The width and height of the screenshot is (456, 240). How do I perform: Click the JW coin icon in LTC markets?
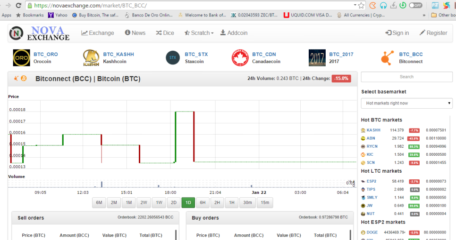click(x=363, y=206)
